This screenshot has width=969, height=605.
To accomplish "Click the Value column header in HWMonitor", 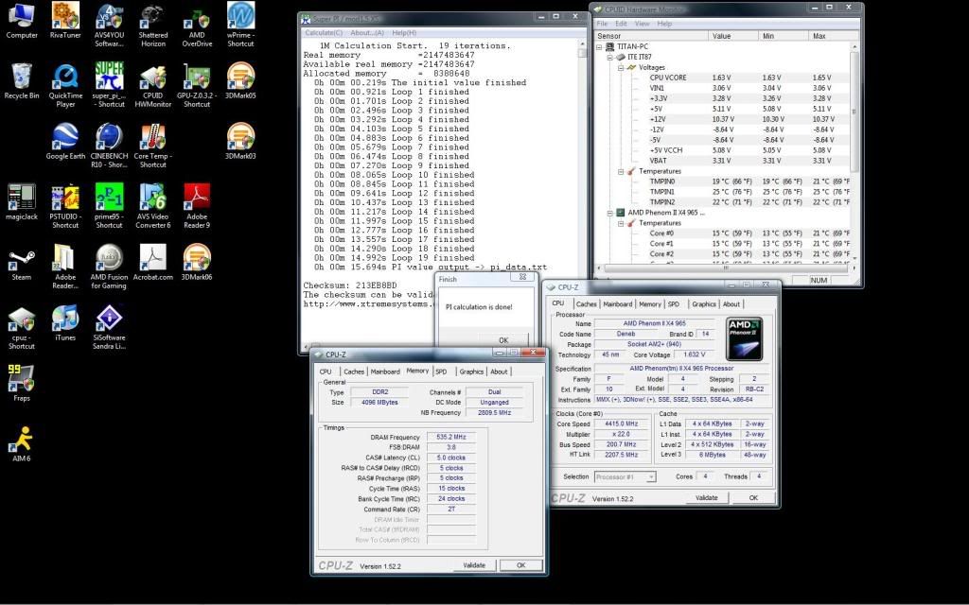I will 733,36.
